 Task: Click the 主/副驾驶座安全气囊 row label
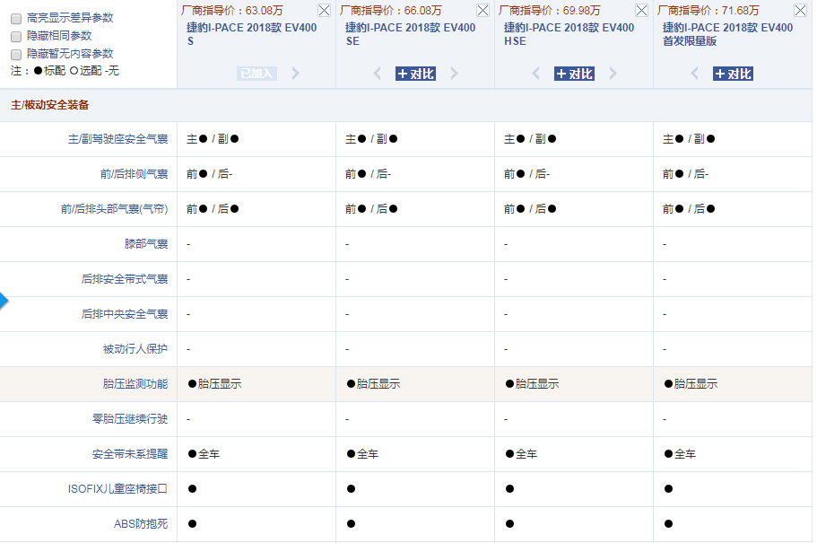[118, 139]
